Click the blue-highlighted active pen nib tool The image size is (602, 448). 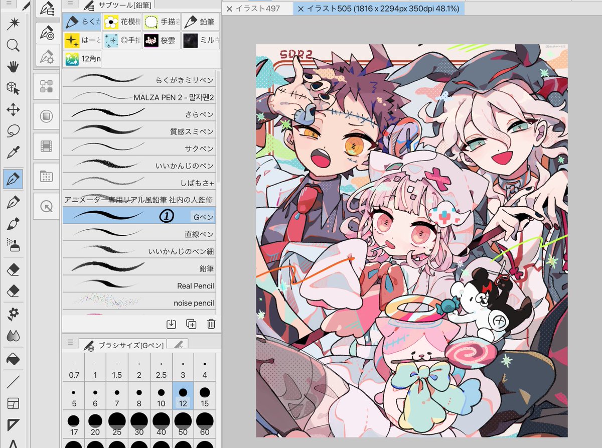pos(13,179)
